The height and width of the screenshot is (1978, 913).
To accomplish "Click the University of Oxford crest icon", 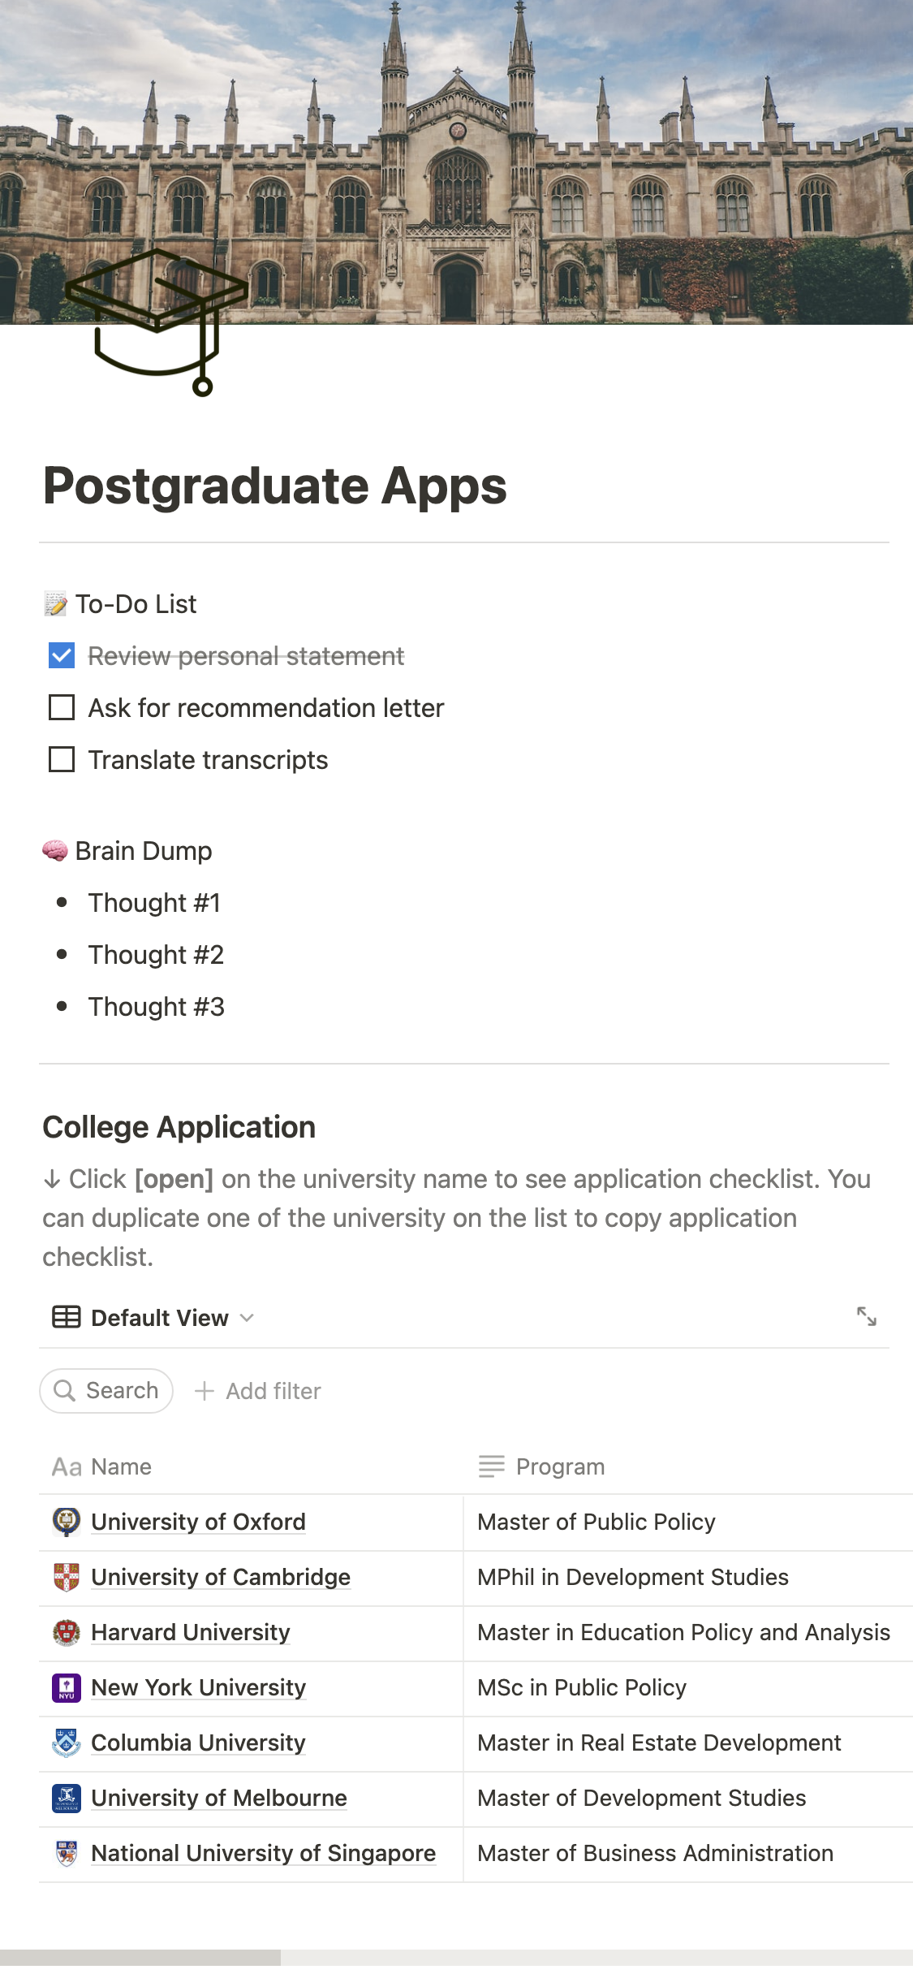I will tap(67, 1521).
